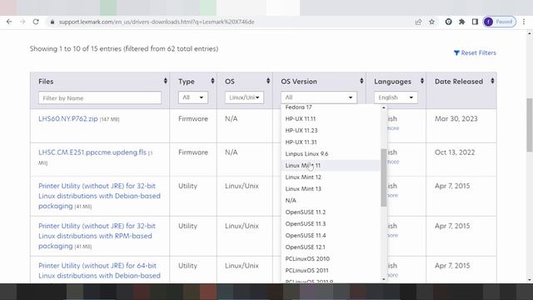The width and height of the screenshot is (533, 300).
Task: Click the page vertical scrollbar thumb
Action: (530, 125)
